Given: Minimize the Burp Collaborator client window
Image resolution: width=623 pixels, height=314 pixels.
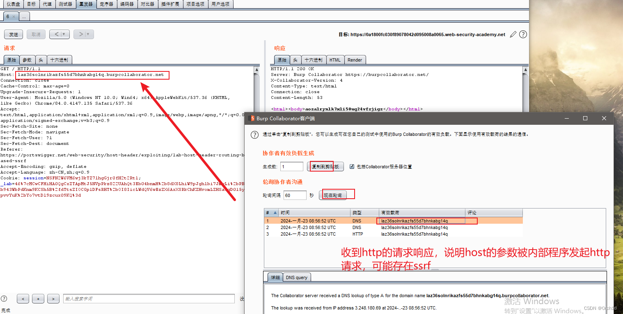Looking at the screenshot, I should (x=566, y=118).
